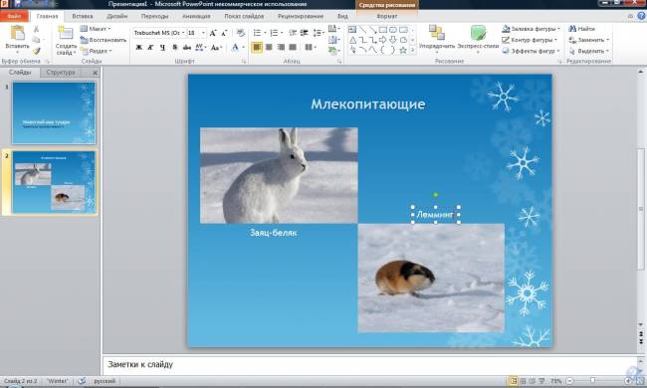Click the Decrease Font Size icon
This screenshot has width=647, height=388.
click(x=224, y=33)
